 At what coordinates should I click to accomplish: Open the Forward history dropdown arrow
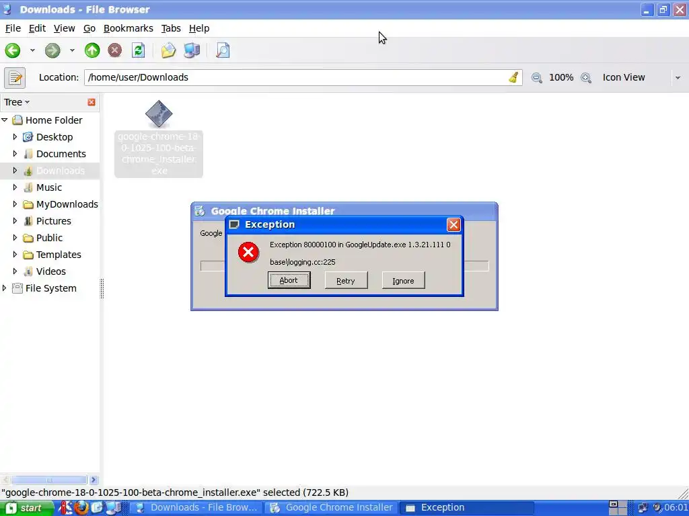72,50
